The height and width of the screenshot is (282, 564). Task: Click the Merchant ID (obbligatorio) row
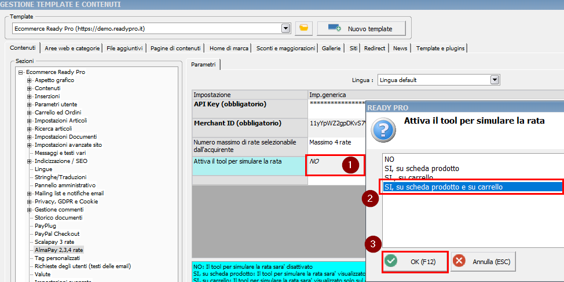click(x=250, y=128)
